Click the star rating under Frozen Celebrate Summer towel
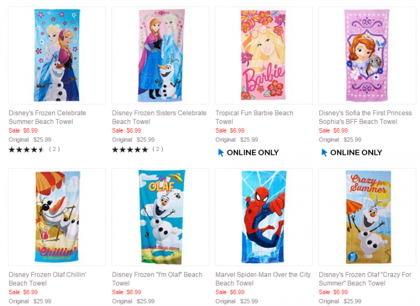The width and height of the screenshot is (420, 306). click(x=26, y=149)
